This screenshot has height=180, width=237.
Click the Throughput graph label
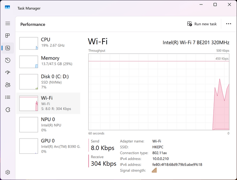[97, 51]
